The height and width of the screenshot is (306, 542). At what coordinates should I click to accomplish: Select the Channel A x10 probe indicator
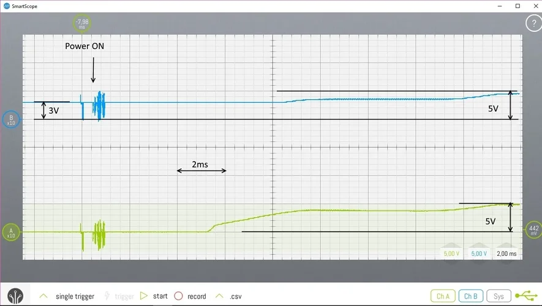[x=11, y=233]
